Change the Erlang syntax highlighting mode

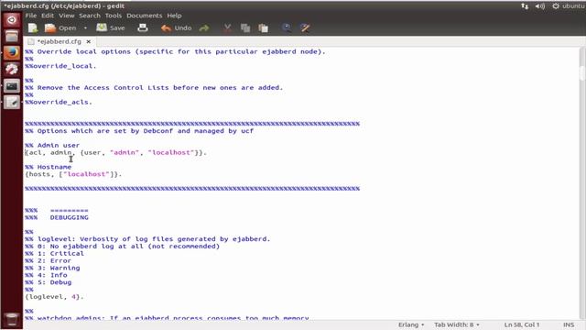[411, 324]
